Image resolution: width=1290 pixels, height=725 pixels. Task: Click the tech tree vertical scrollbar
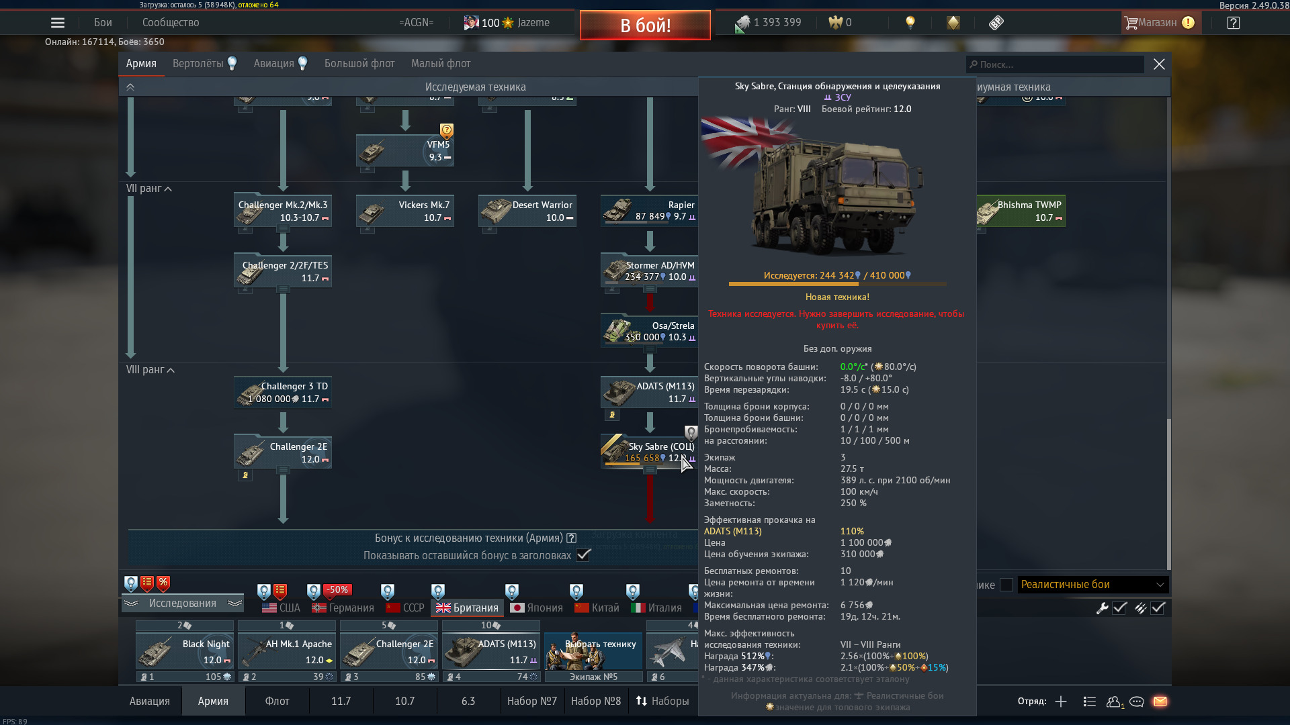pos(1168,493)
